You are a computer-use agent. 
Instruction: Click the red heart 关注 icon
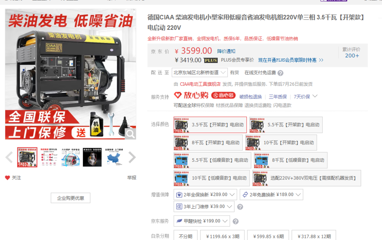7,178
